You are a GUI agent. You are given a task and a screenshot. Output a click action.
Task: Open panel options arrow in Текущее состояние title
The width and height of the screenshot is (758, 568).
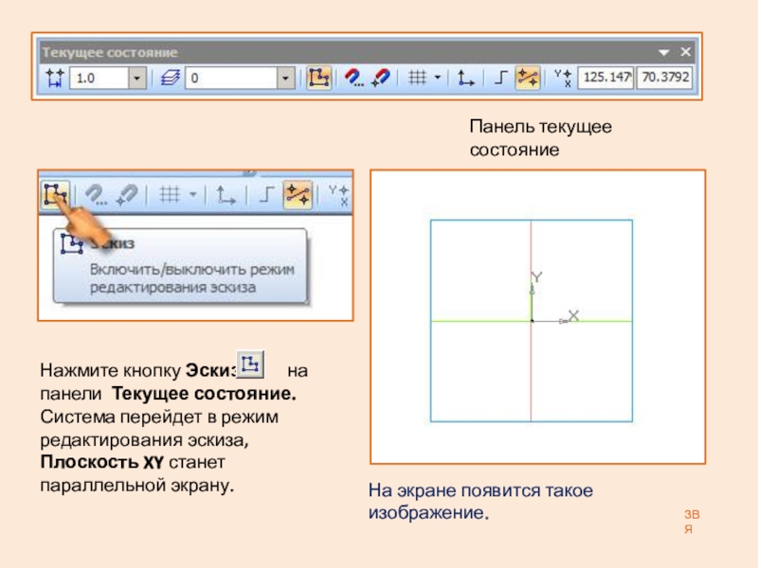664,52
